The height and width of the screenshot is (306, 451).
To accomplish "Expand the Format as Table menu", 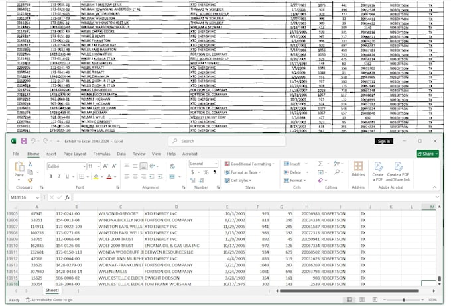I will [x=243, y=172].
